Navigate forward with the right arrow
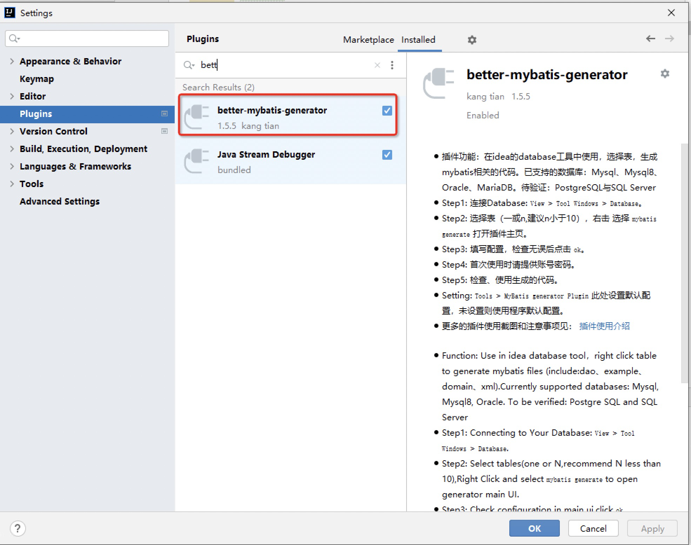Image resolution: width=691 pixels, height=545 pixels. point(670,39)
